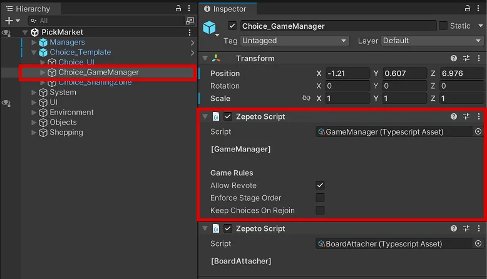Pick GameManager script asset selector
Image resolution: width=487 pixels, height=279 pixels.
478,131
